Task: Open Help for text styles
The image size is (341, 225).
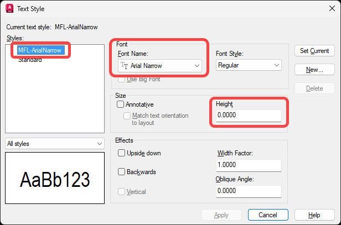Action: point(314,214)
